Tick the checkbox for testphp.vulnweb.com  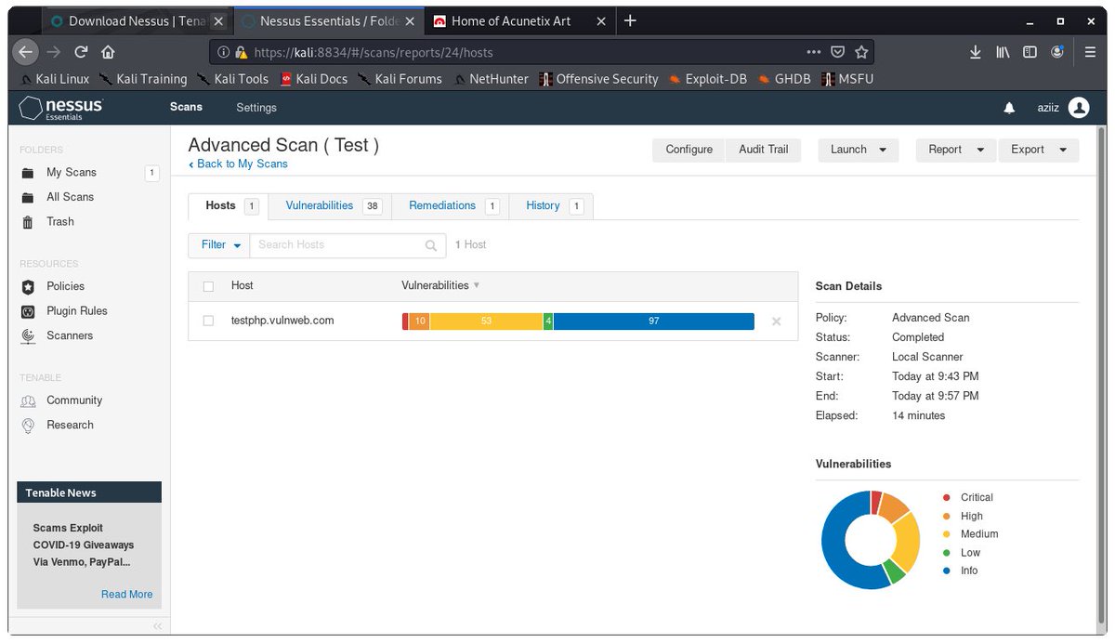point(208,321)
